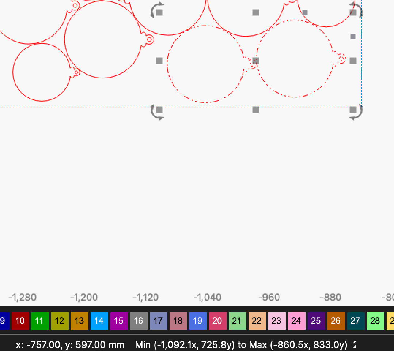Pick the pale pink layer 23 swatch

tap(276, 321)
